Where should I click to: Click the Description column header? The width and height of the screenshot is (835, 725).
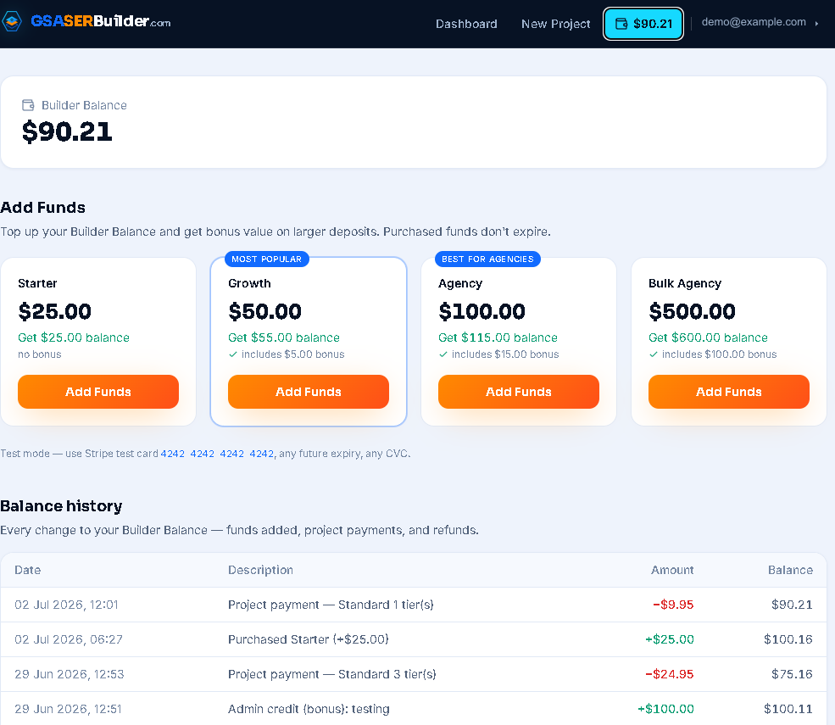click(260, 570)
